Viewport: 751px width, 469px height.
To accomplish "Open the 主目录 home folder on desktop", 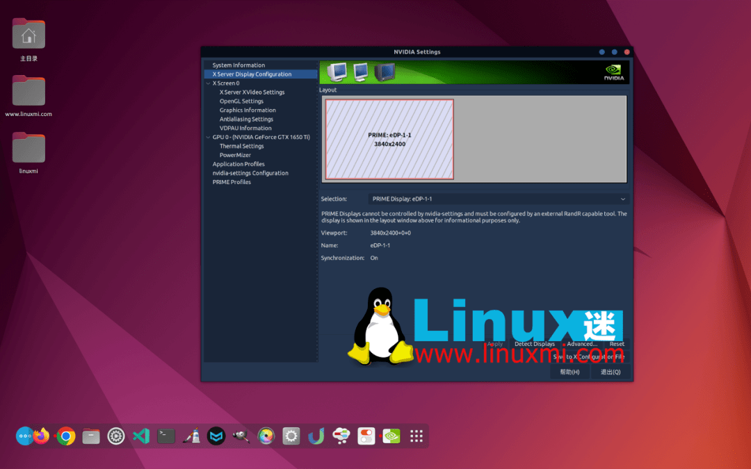I will pyautogui.click(x=29, y=40).
